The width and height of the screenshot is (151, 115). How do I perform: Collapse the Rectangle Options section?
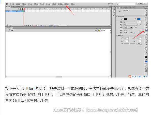coord(117,36)
